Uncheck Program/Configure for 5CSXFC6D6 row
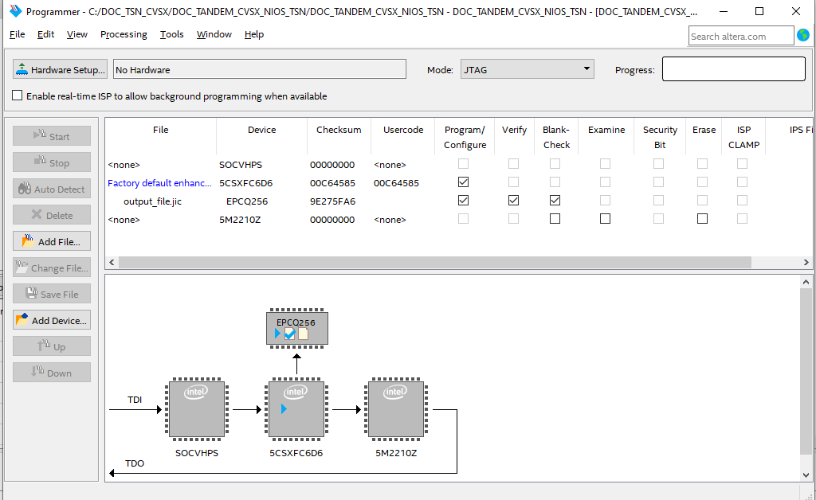 tap(463, 182)
